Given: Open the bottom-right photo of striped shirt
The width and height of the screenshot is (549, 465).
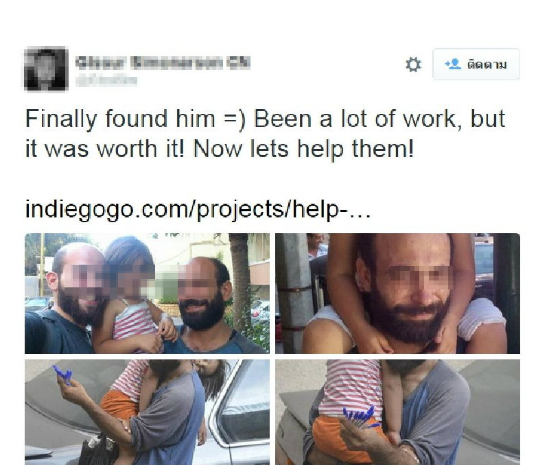Looking at the screenshot, I should [397, 412].
